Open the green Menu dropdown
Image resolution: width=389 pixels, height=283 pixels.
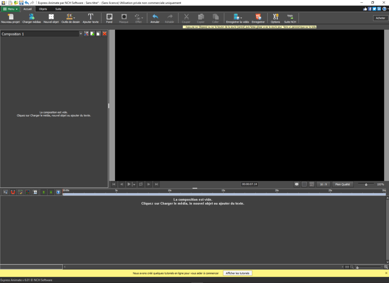10,9
